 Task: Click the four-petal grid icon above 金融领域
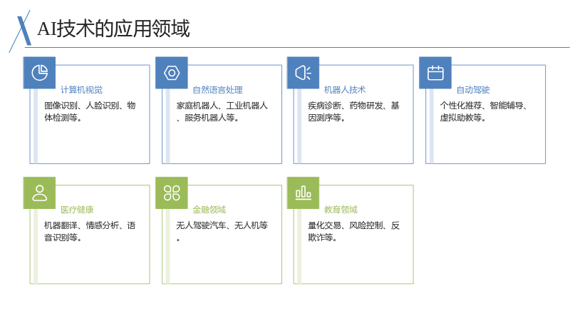[172, 193]
